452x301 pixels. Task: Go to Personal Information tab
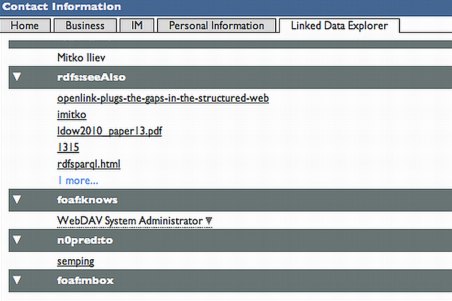click(216, 25)
